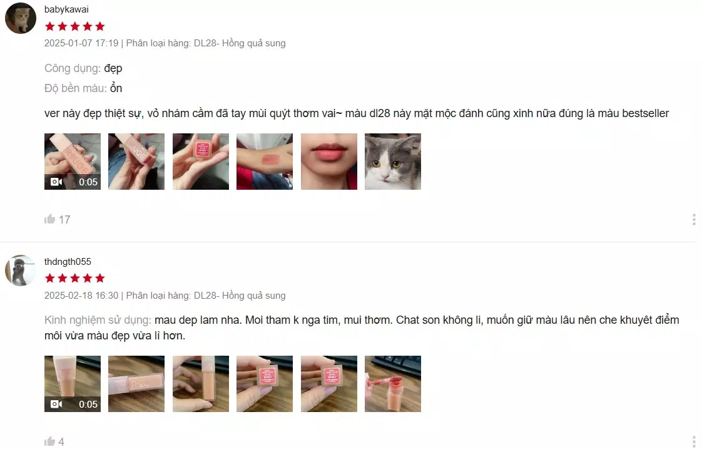Viewport: 702px width, 449px height.
Task: Open thdngth055's profile avatar
Action: [20, 270]
